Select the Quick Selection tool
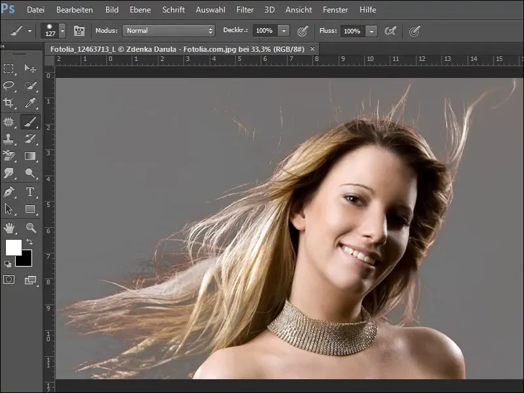 click(x=30, y=86)
